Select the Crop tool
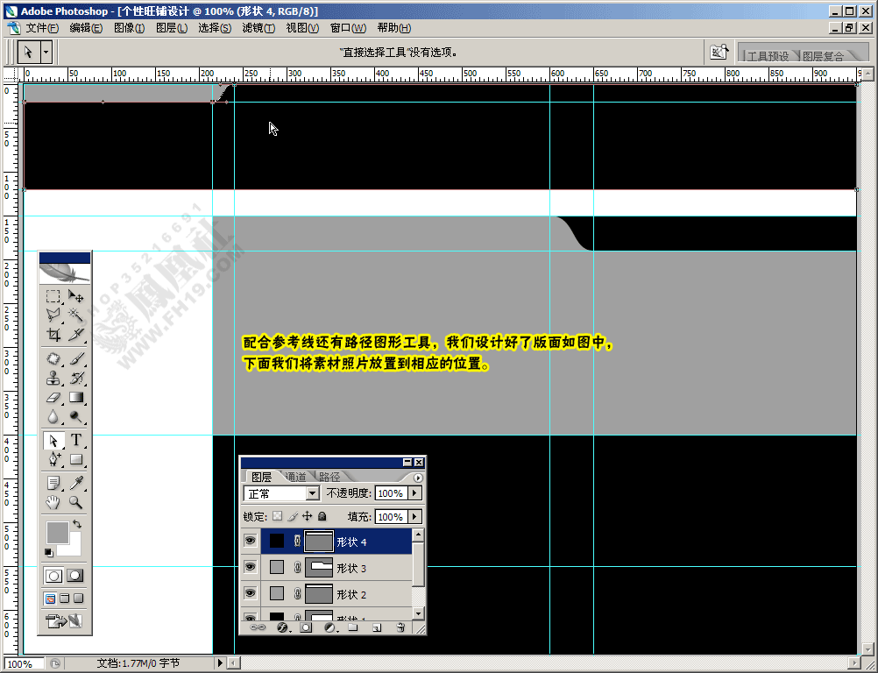 coord(53,335)
